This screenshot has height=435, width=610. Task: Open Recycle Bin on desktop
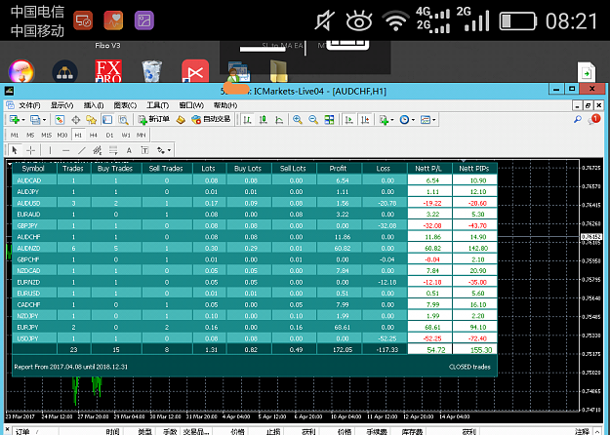[151, 71]
